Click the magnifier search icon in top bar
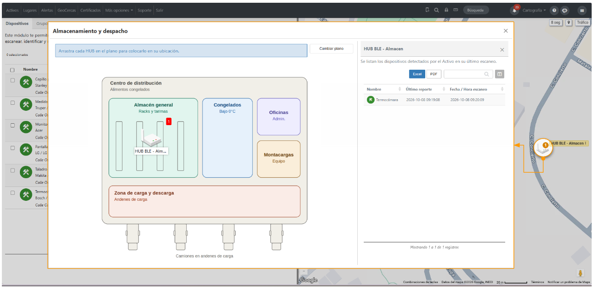 point(436,10)
